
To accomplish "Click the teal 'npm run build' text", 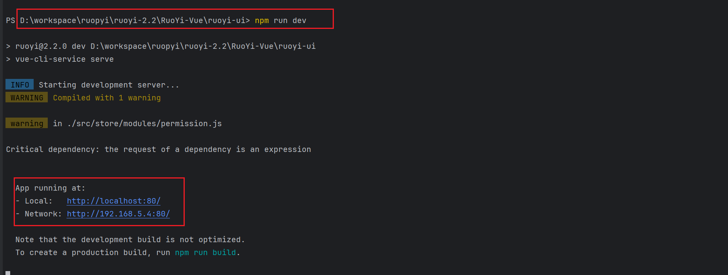I will pyautogui.click(x=205, y=252).
